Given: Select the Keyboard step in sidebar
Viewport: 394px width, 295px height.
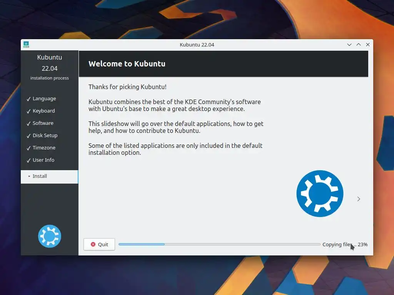Looking at the screenshot, I should click(x=44, y=111).
